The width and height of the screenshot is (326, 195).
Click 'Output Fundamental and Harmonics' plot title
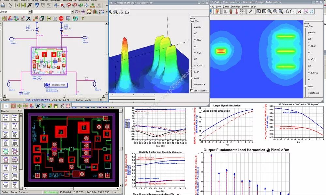246,150
